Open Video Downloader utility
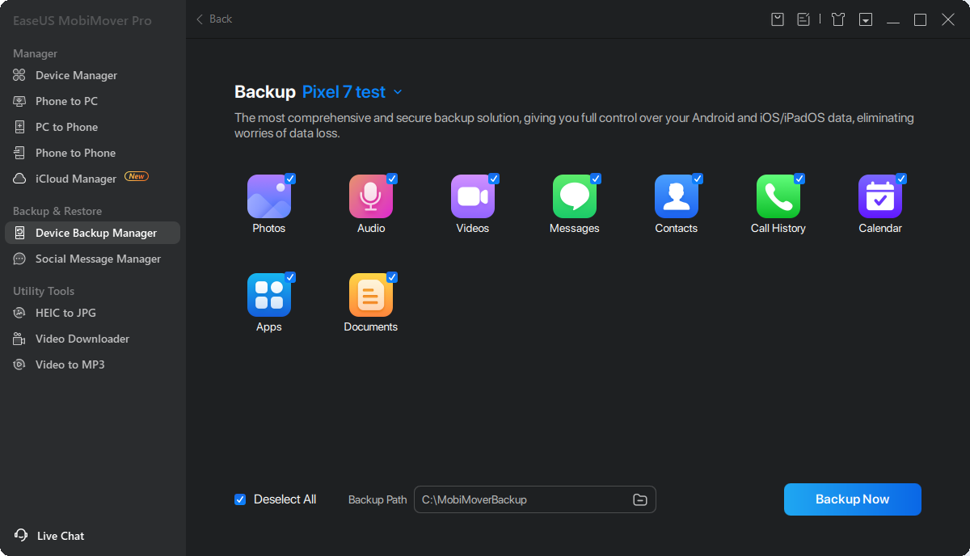Viewport: 970px width, 556px height. pyautogui.click(x=92, y=339)
